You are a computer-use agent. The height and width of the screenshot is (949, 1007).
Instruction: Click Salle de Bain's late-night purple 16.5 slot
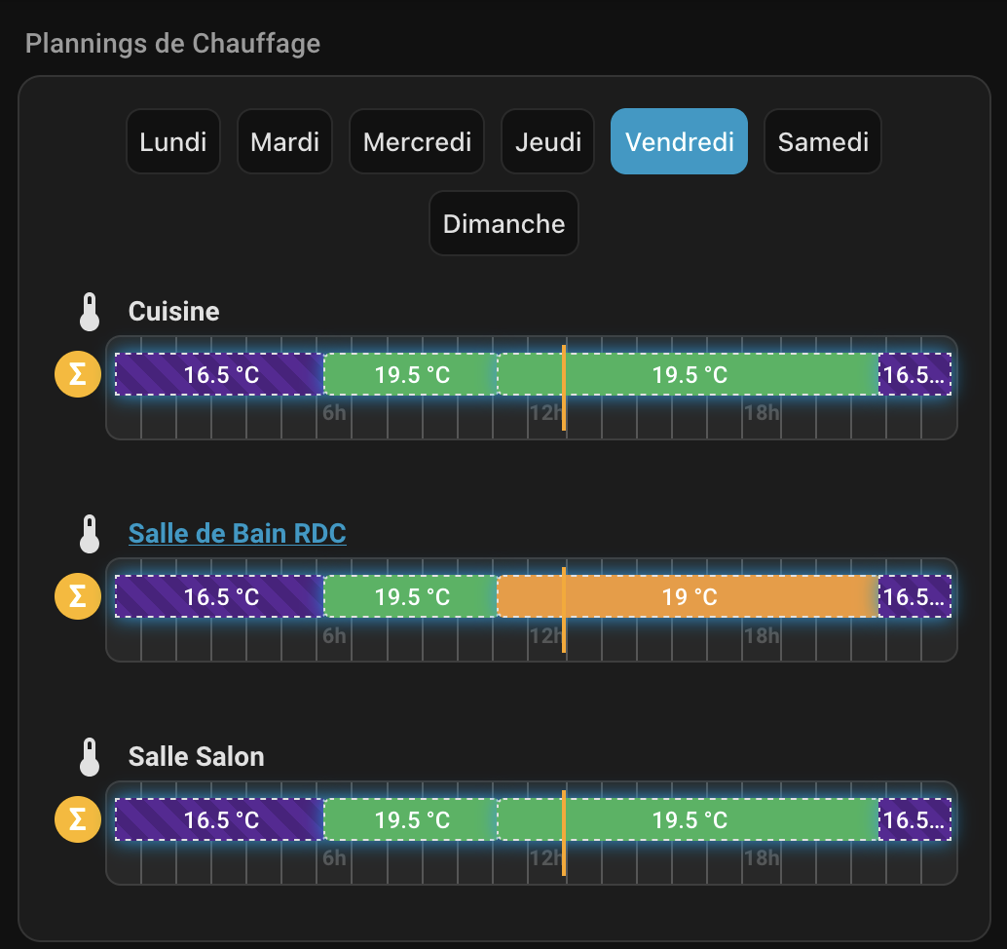coord(914,597)
